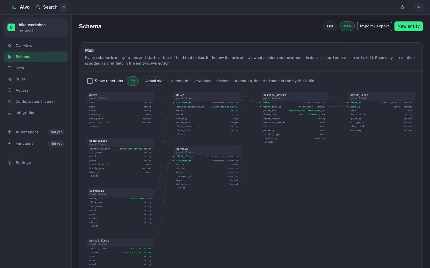The height and width of the screenshot is (268, 430).
Task: Click order_id field in order_lines
Action: tap(381, 103)
